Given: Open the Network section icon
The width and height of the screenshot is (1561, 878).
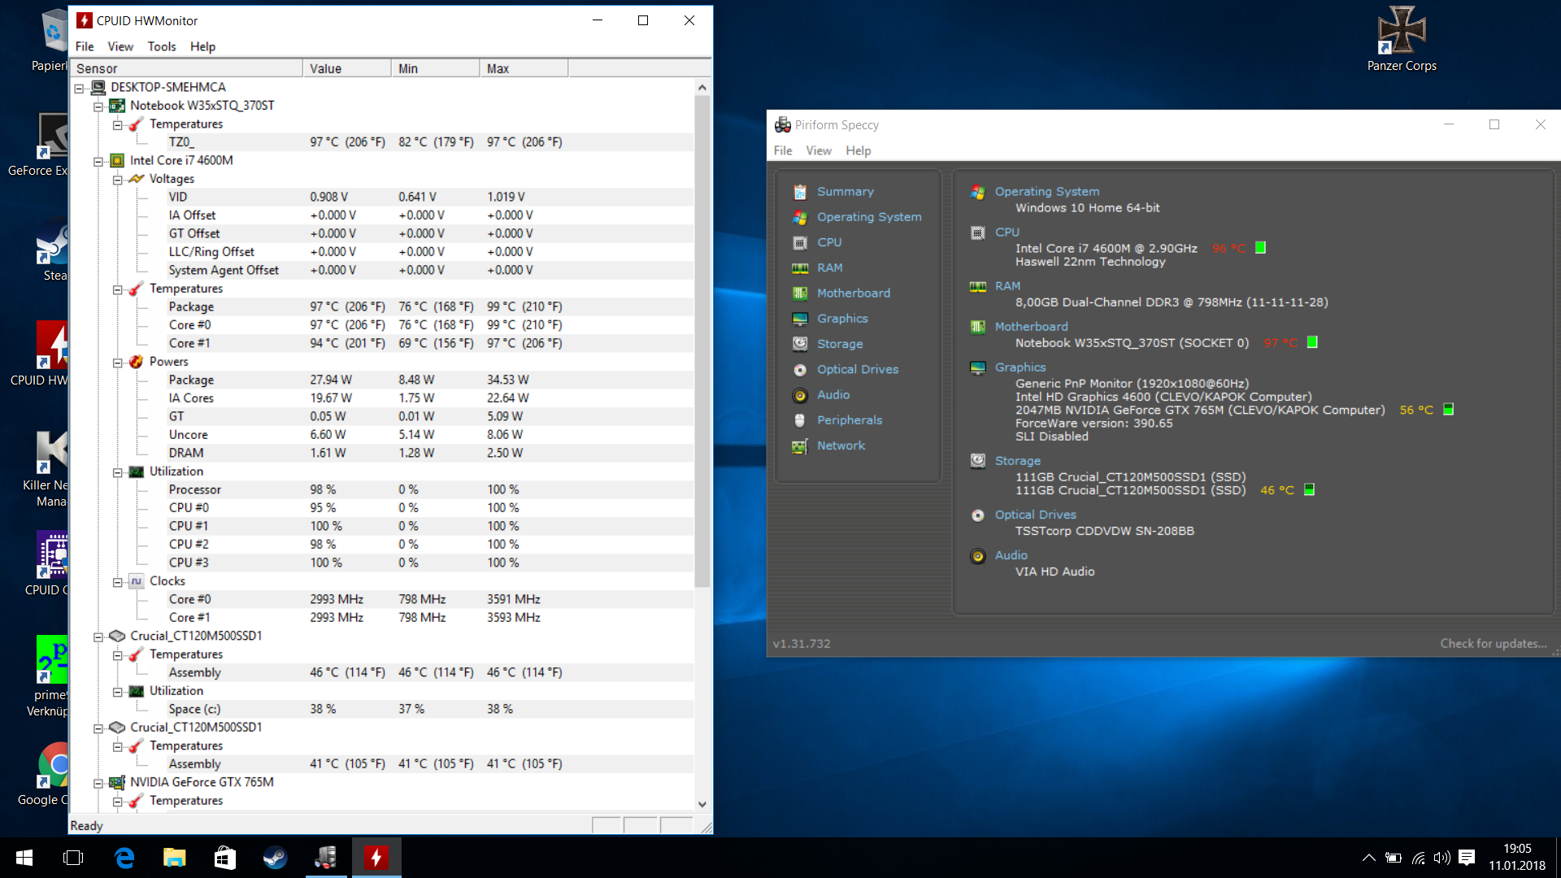Looking at the screenshot, I should click(800, 446).
